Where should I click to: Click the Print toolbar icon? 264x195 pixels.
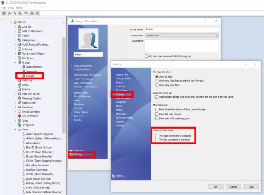(x=32, y=13)
